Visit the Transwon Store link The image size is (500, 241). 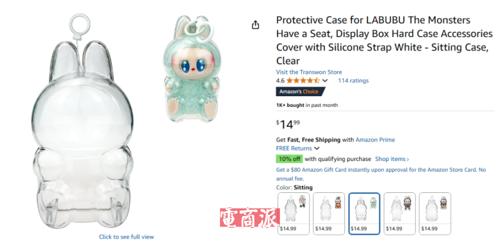(x=309, y=72)
